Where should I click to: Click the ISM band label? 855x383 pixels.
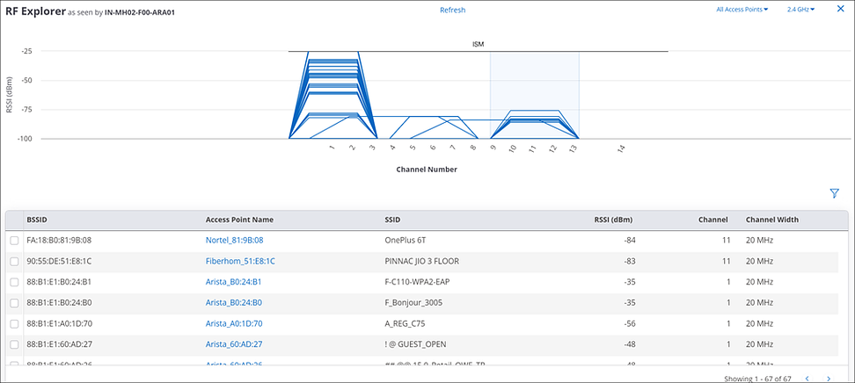(478, 44)
